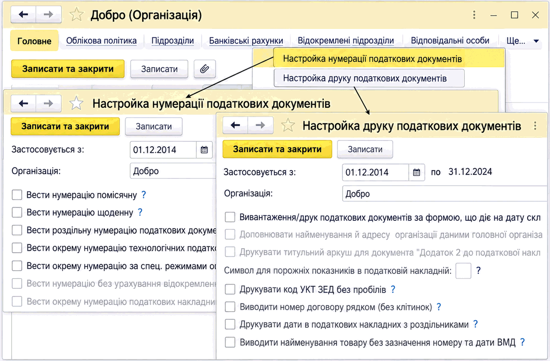Open Облікова політика tab
This screenshot has width=550, height=361.
(x=101, y=41)
